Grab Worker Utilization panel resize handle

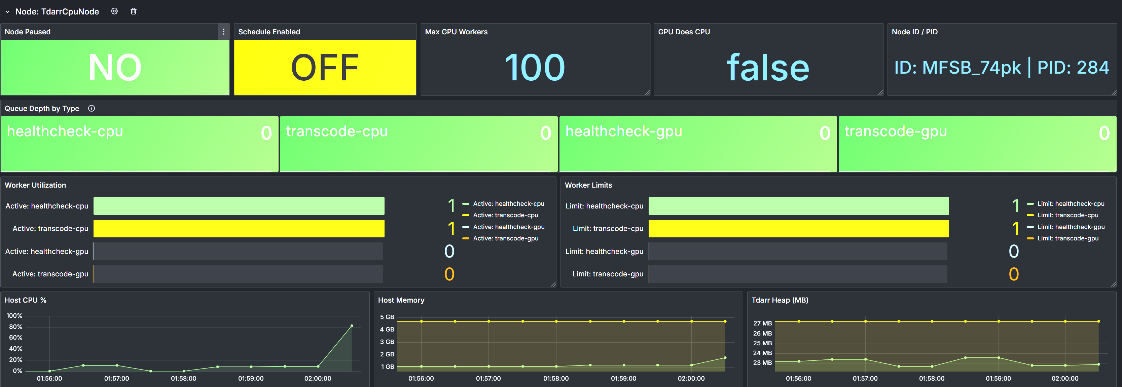point(553,284)
